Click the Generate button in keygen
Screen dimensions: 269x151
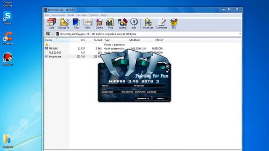coord(143,99)
